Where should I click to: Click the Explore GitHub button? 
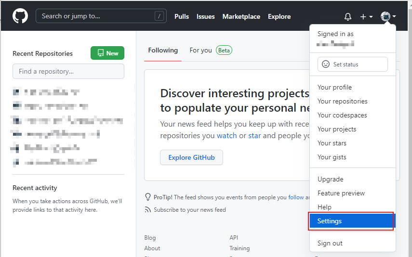point(191,157)
